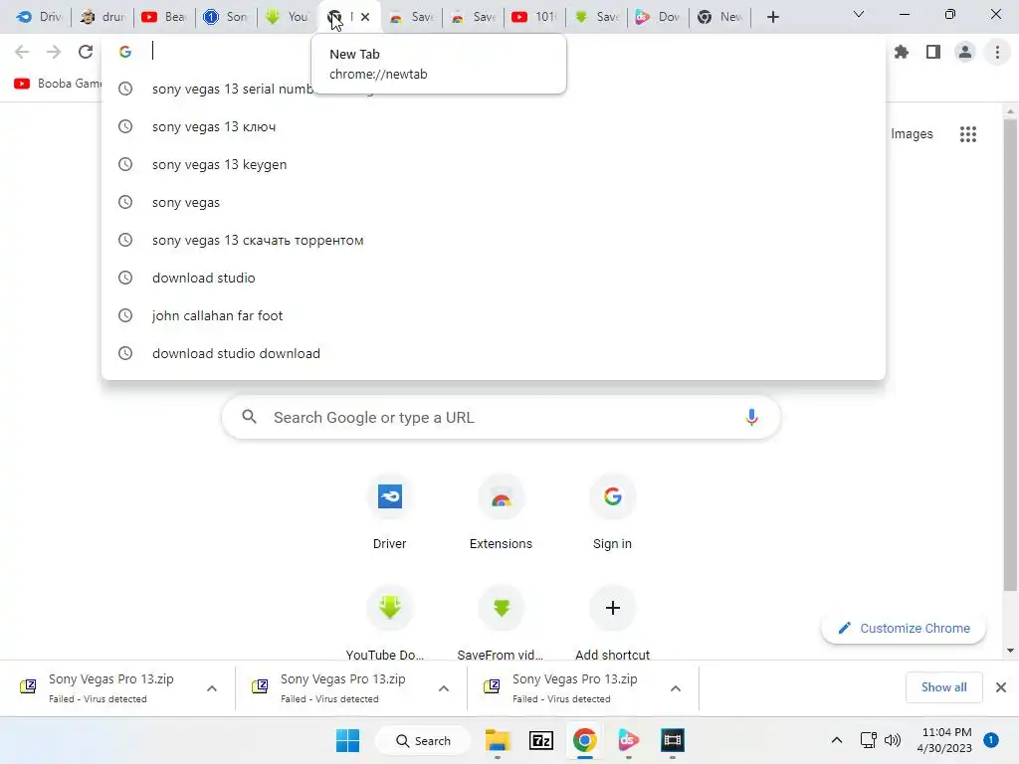Toggle the side panel icon
Image resolution: width=1019 pixels, height=764 pixels.
click(933, 52)
